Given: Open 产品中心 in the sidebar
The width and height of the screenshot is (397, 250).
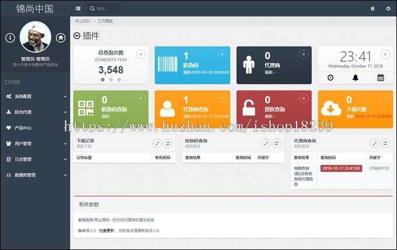Looking at the screenshot, I should pos(36,128).
